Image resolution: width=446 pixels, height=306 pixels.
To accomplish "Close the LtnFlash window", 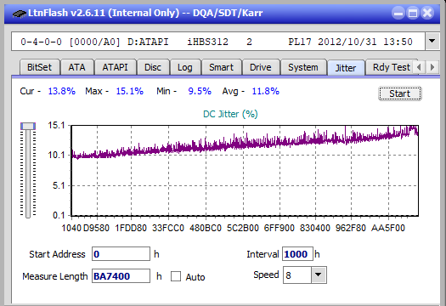I will tap(427, 13).
